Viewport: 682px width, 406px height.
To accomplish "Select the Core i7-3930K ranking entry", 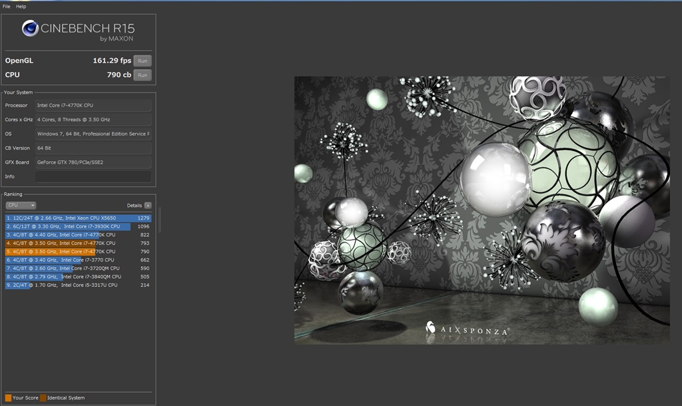I will tap(79, 226).
